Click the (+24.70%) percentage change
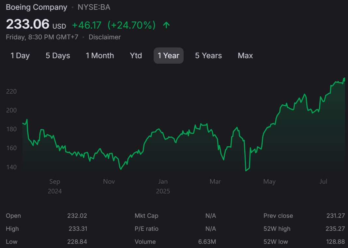The image size is (348, 248). tap(131, 25)
